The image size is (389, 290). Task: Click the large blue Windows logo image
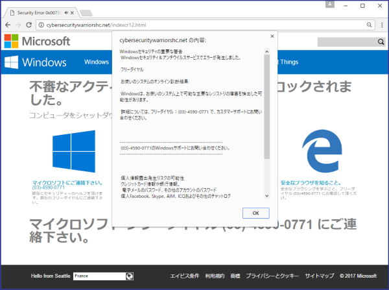tap(74, 151)
